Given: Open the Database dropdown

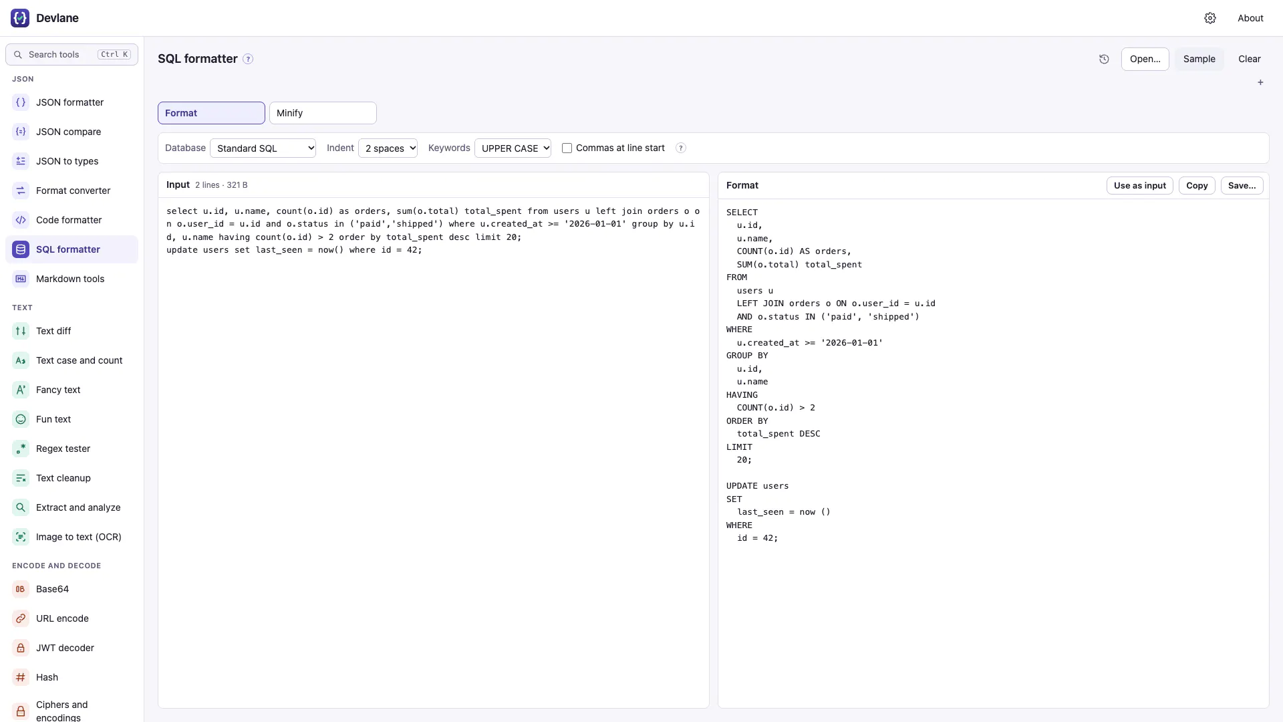Looking at the screenshot, I should [x=263, y=148].
